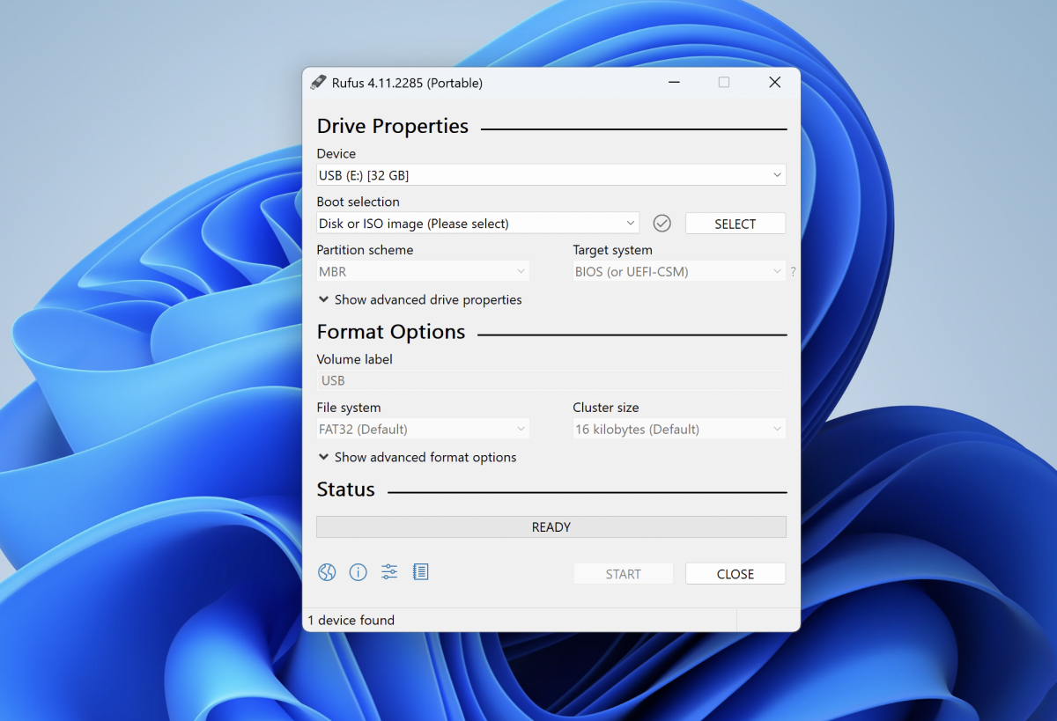Open the Partition scheme MBR dropdown
This screenshot has height=721, width=1057.
click(423, 272)
